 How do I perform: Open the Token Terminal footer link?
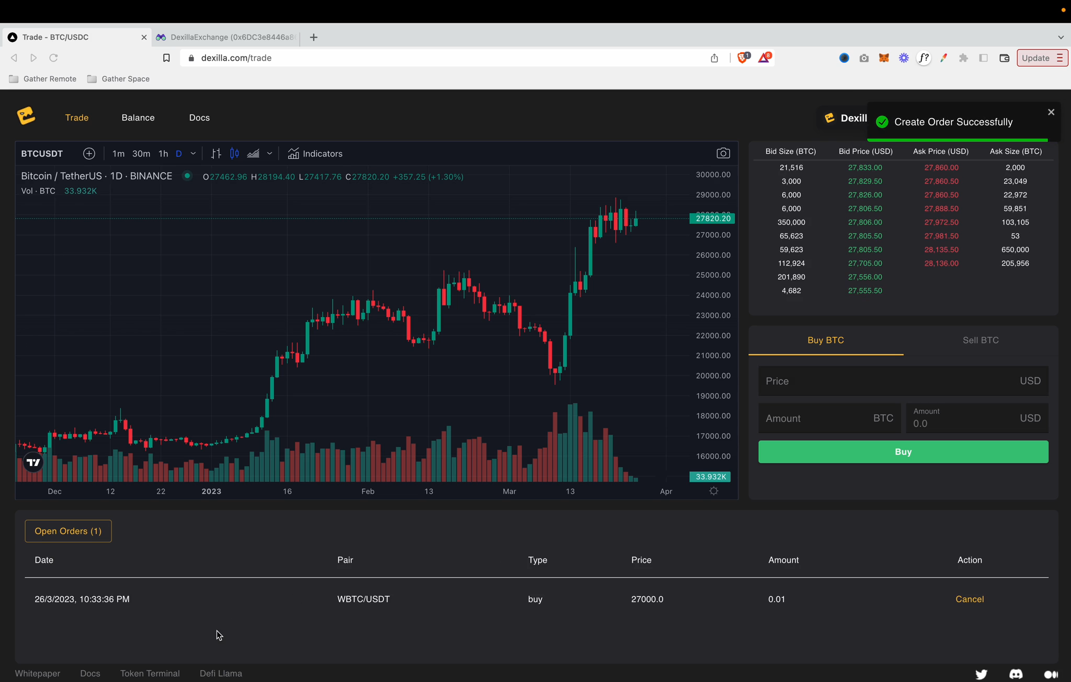(x=150, y=673)
